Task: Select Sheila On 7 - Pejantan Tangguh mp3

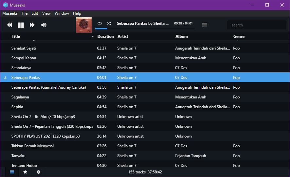Action: [x=52, y=126]
